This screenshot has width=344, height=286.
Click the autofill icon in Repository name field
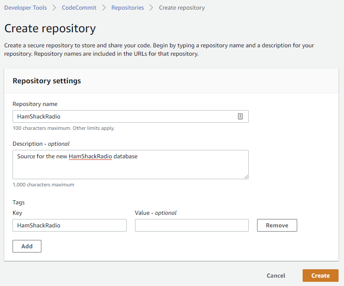tap(240, 116)
